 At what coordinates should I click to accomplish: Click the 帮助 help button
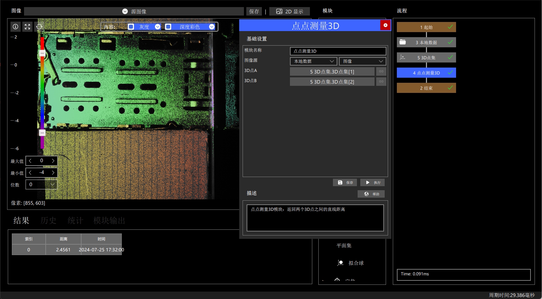371,194
